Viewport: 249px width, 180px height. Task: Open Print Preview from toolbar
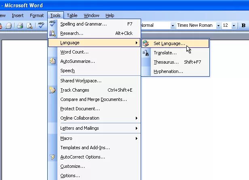[30, 26]
